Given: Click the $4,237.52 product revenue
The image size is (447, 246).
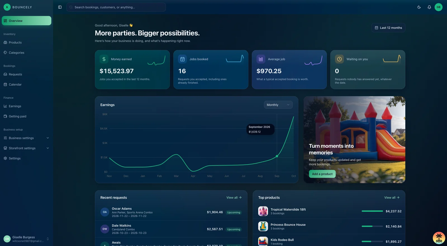Looking at the screenshot, I should tap(394, 211).
